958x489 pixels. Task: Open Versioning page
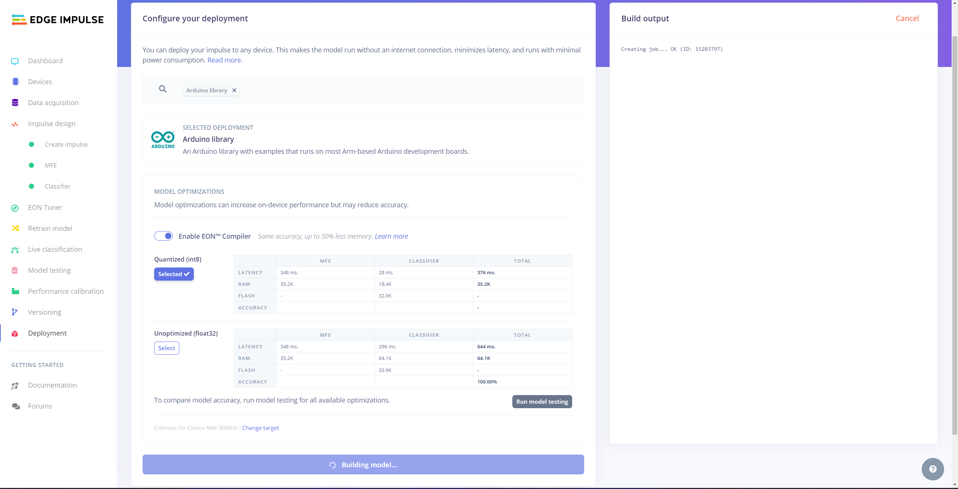pos(45,312)
